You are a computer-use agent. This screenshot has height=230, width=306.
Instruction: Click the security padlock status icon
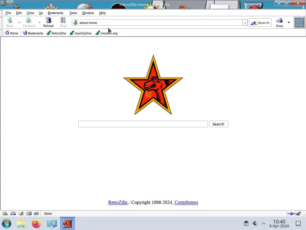[299, 214]
